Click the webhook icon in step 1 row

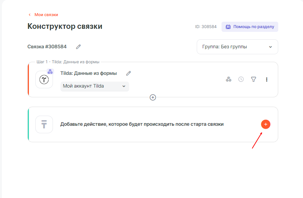click(x=228, y=79)
